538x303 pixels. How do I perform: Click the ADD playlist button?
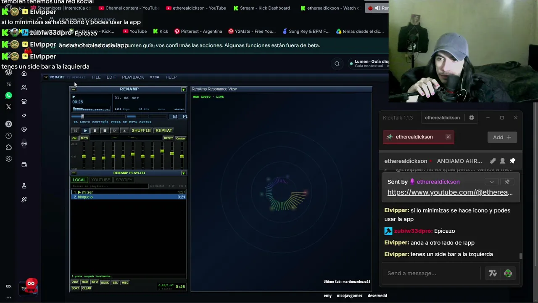(75, 282)
